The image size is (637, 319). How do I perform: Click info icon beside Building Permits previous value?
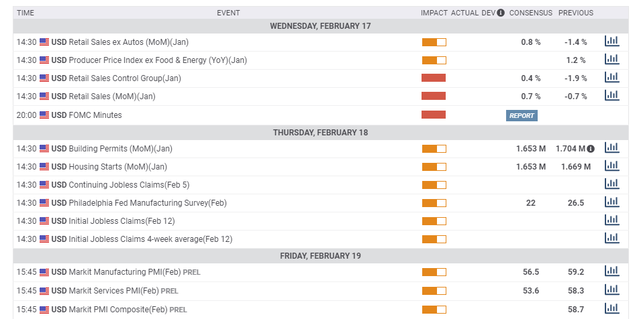[591, 149]
